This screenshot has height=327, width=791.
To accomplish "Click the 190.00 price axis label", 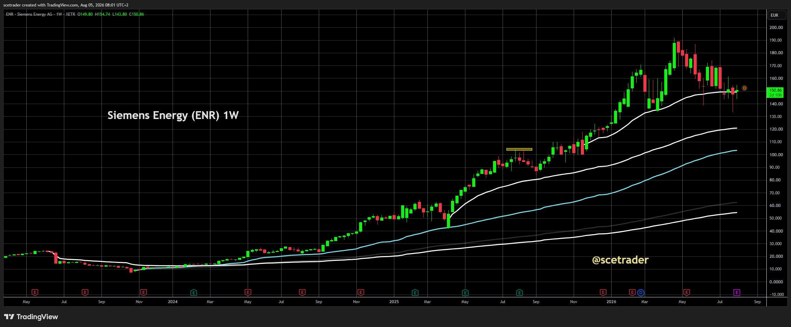I will pyautogui.click(x=776, y=40).
